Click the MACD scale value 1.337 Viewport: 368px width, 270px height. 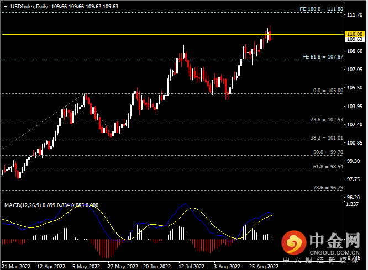point(353,204)
